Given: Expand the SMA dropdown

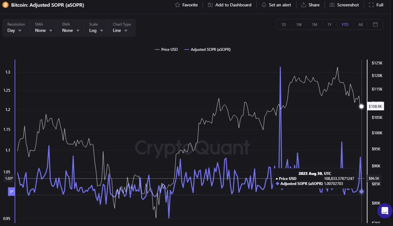Looking at the screenshot, I should [x=43, y=30].
